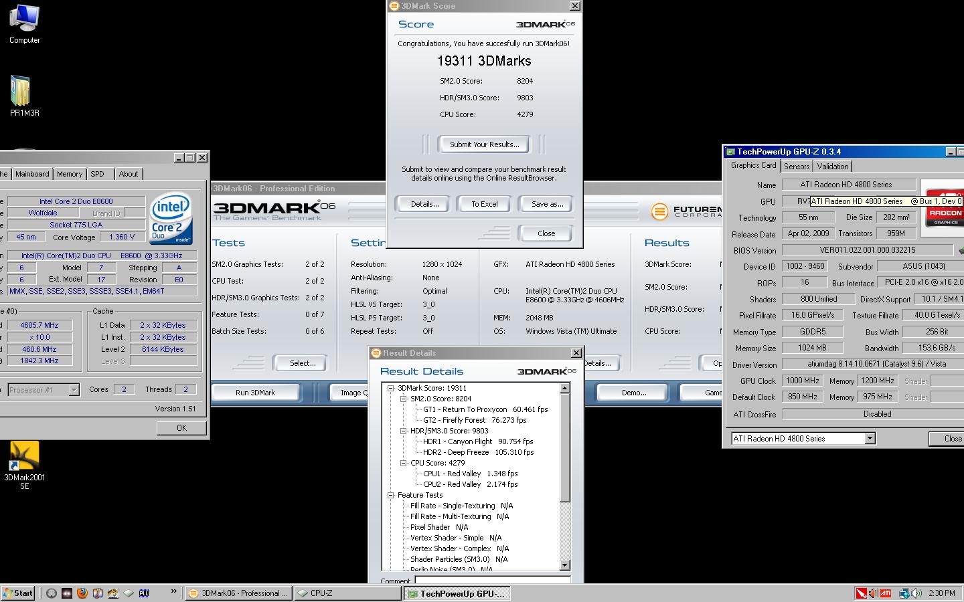Click the Futuremark logo in the 3DMark06 window
964x602 pixels.
click(x=686, y=211)
